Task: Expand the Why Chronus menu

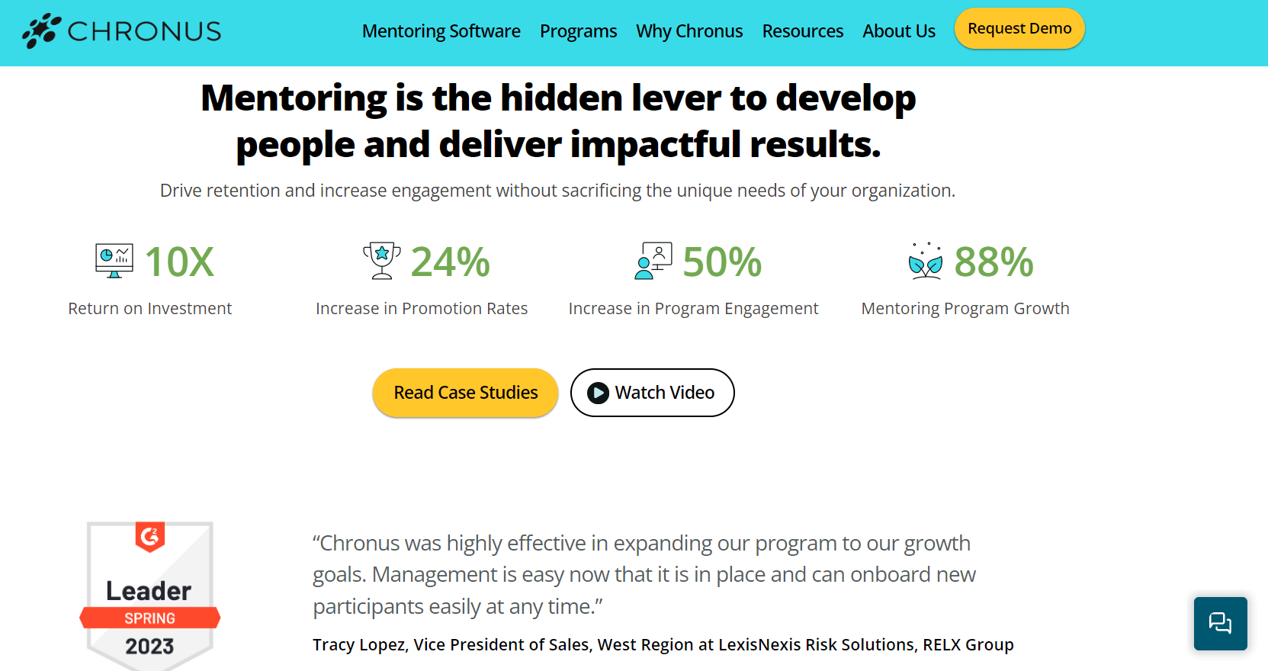Action: point(689,31)
